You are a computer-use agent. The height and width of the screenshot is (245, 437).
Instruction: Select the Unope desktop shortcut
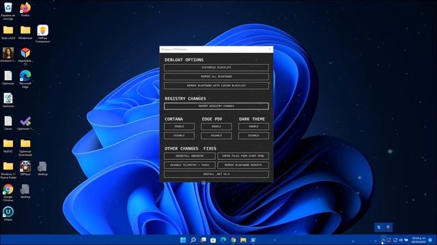click(8, 214)
